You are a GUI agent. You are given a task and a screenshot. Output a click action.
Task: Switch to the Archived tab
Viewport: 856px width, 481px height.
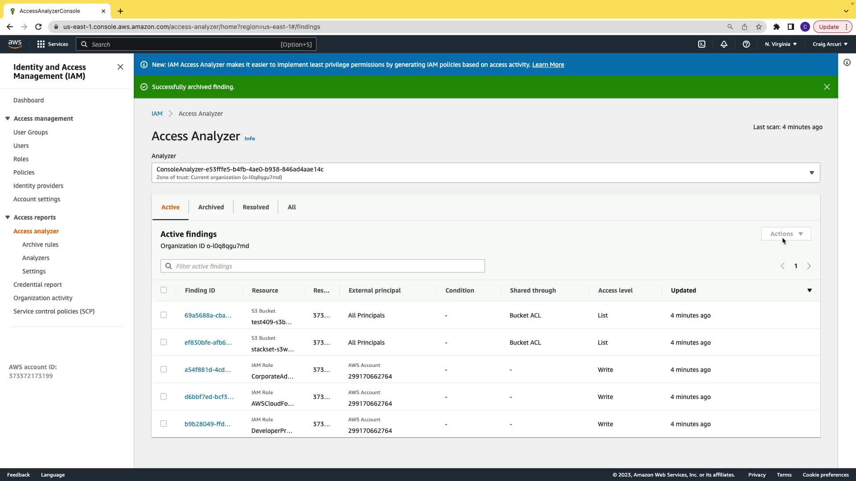[211, 207]
